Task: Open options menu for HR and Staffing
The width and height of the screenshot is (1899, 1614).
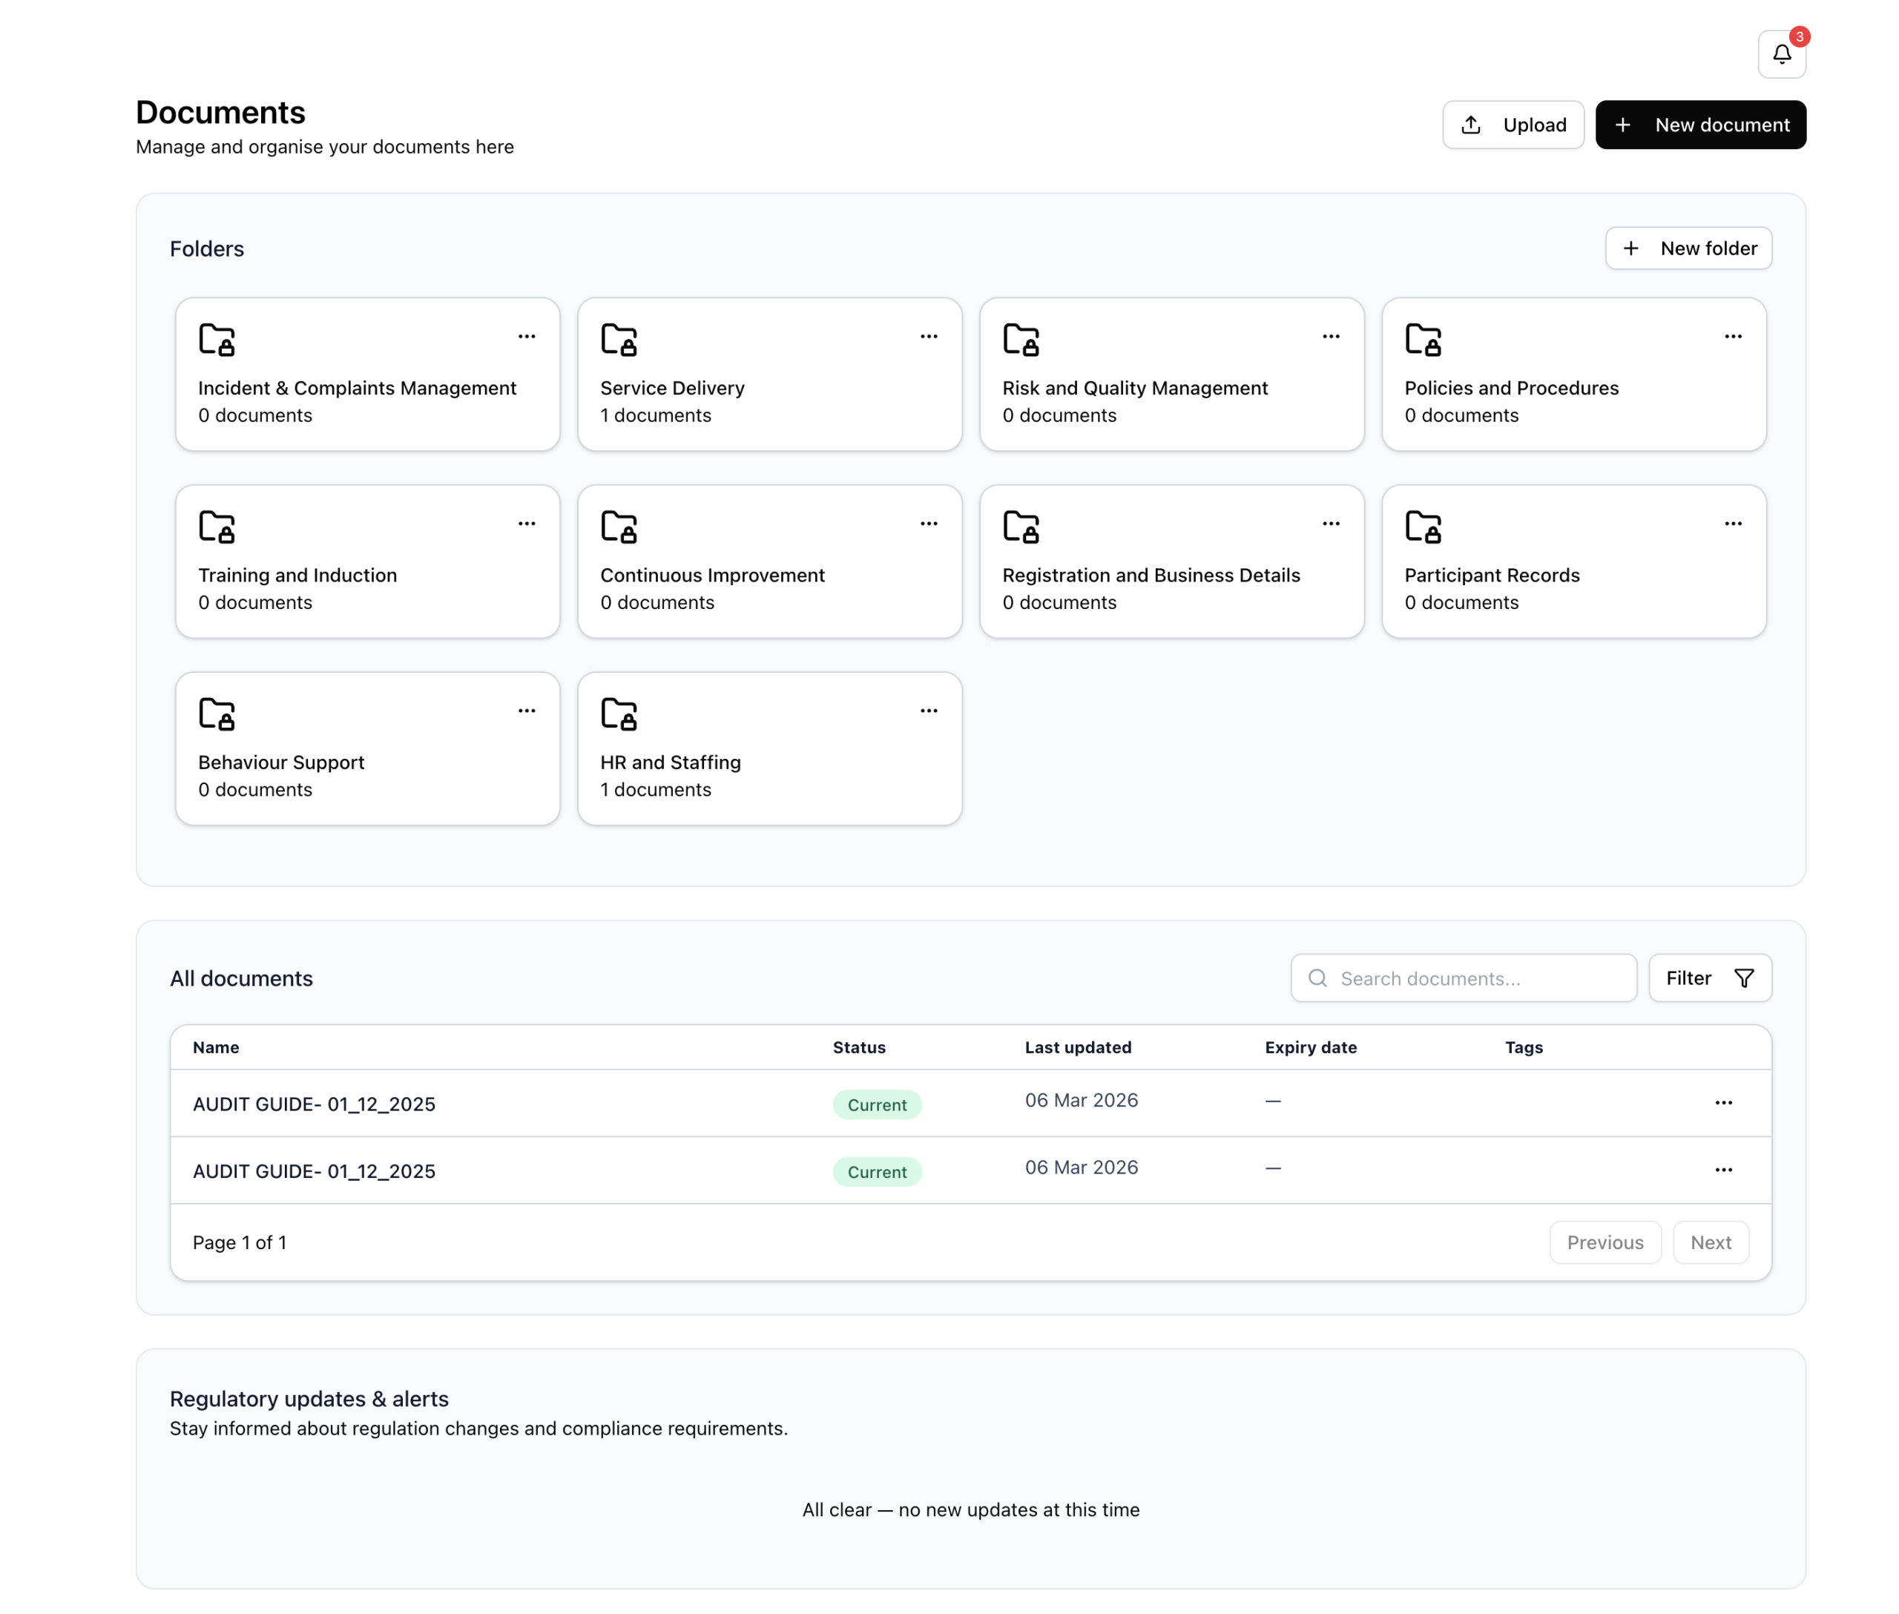Action: point(929,711)
